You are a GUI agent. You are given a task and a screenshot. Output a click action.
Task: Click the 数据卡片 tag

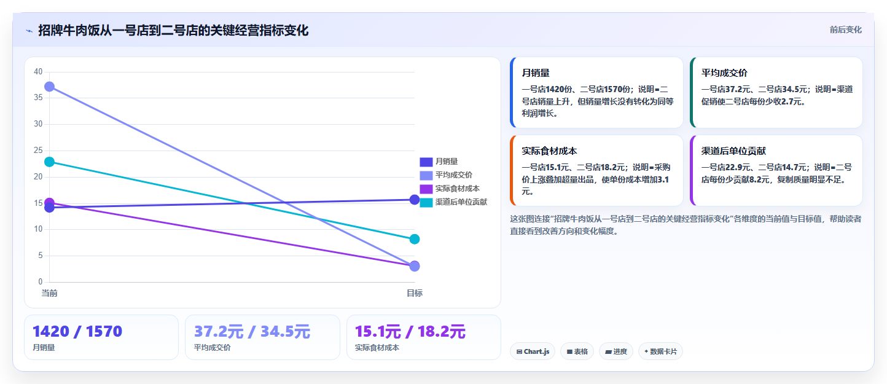tap(661, 351)
